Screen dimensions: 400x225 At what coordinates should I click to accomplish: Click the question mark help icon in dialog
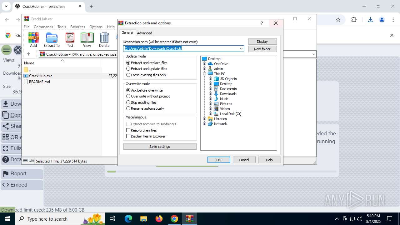point(262,23)
